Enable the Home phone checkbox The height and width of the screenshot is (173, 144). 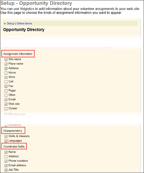(x=6, y=73)
